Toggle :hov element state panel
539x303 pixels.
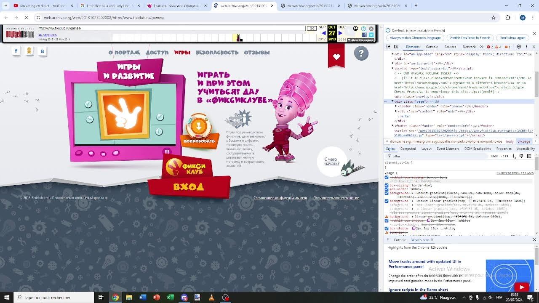tap(494, 156)
